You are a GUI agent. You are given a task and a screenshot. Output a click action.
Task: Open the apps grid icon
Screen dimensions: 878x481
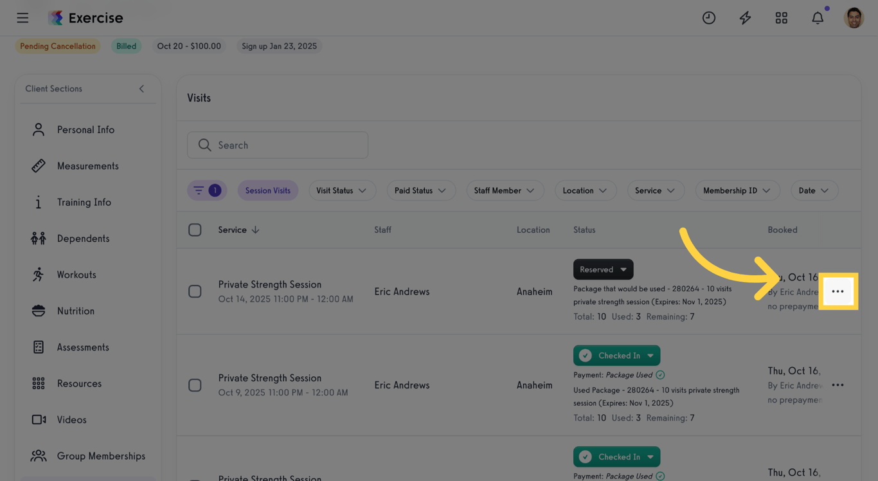click(781, 18)
